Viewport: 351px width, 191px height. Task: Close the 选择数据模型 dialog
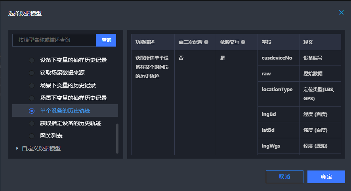coord(341,12)
